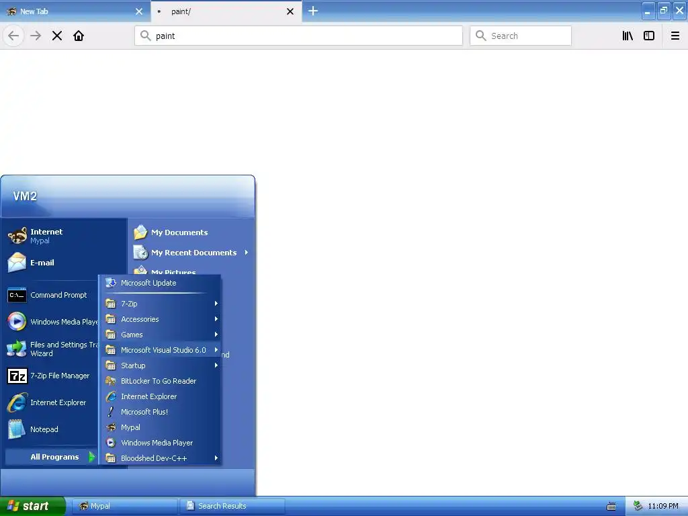Click the VM2 user name header
This screenshot has height=516, width=688.
click(x=25, y=196)
